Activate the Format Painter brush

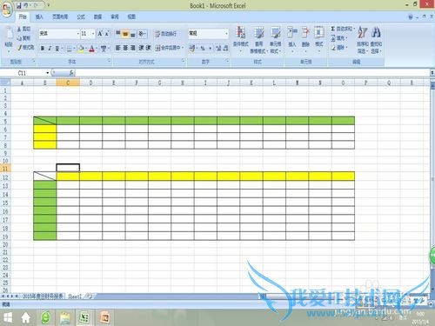pyautogui.click(x=19, y=47)
